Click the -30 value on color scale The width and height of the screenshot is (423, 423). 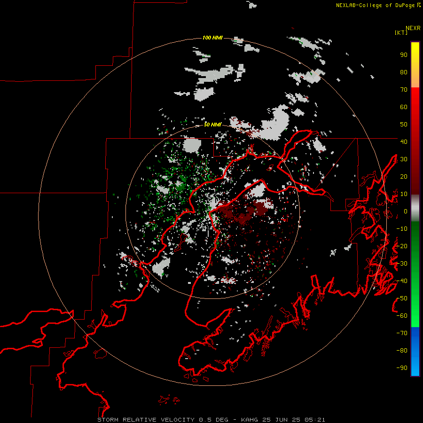tap(402, 264)
